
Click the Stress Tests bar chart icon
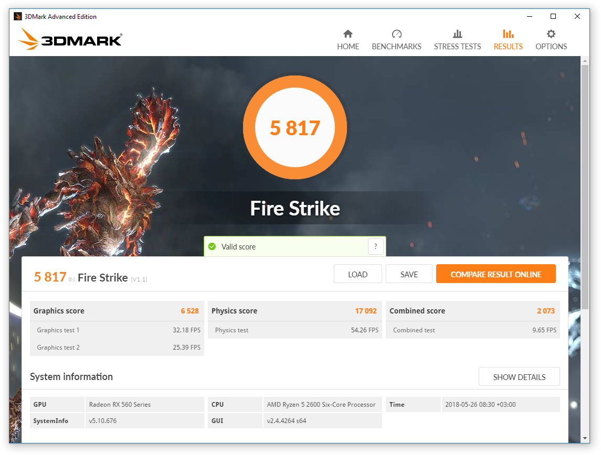(x=457, y=34)
